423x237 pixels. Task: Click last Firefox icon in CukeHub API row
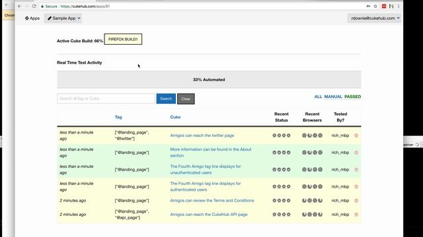(x=320, y=215)
